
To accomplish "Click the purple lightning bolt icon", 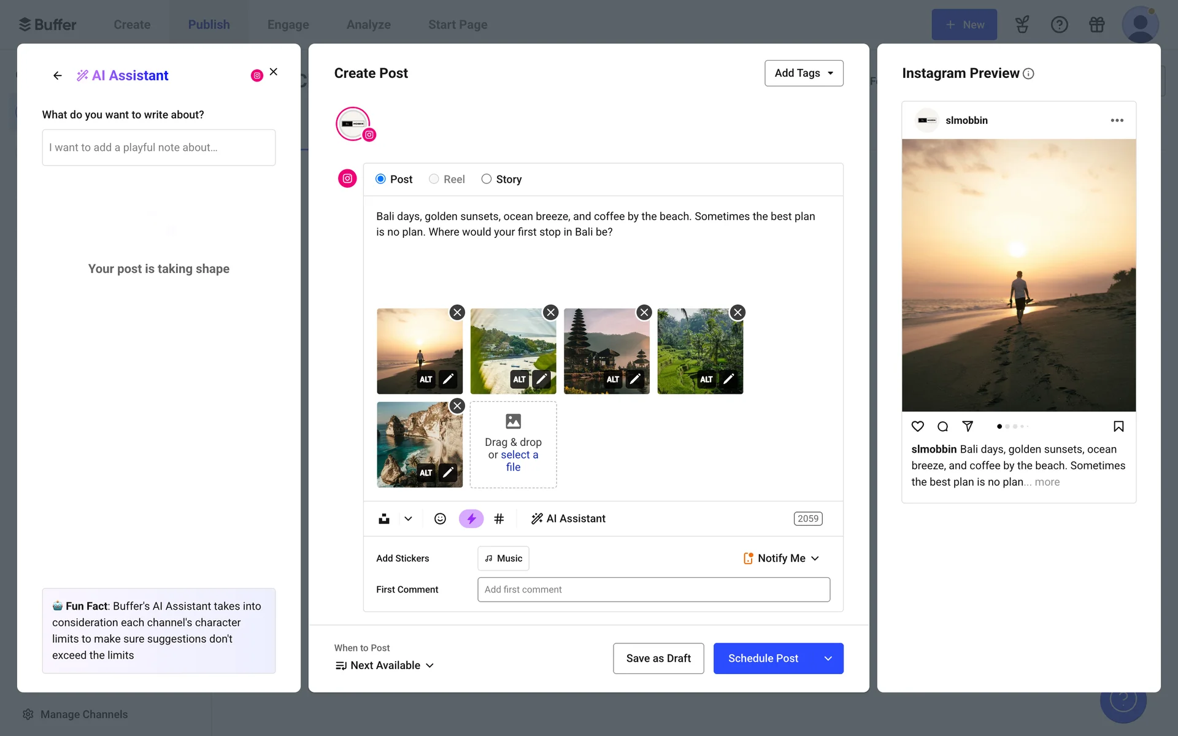I will [471, 519].
